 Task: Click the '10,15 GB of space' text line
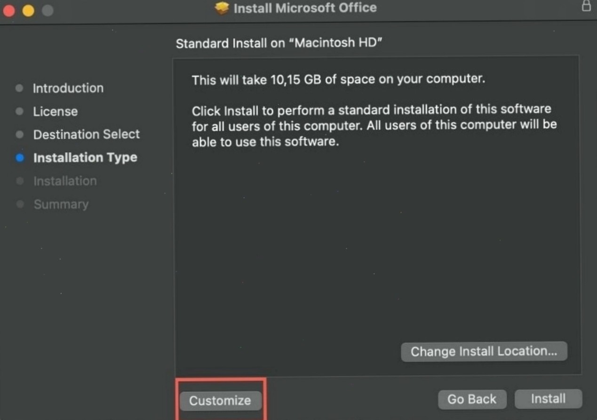pyautogui.click(x=338, y=79)
